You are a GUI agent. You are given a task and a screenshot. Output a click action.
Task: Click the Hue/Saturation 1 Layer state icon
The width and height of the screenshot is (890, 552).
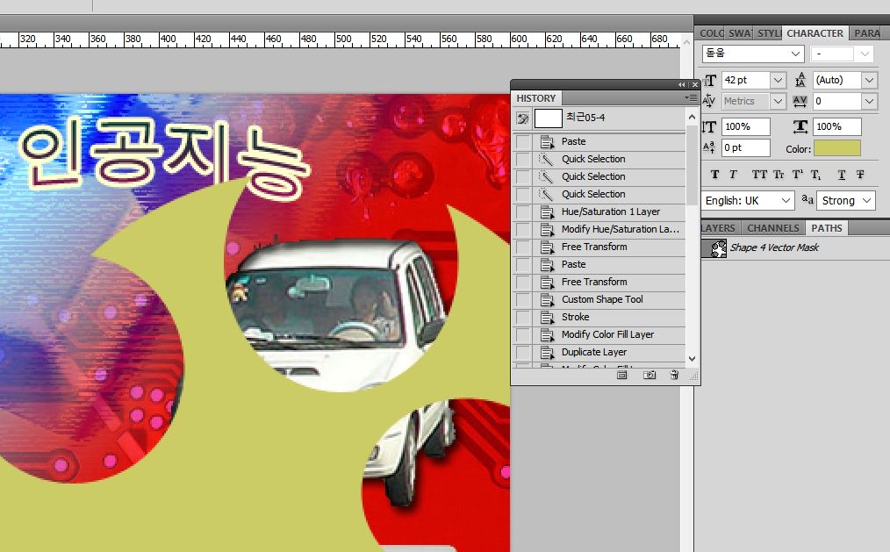click(547, 211)
